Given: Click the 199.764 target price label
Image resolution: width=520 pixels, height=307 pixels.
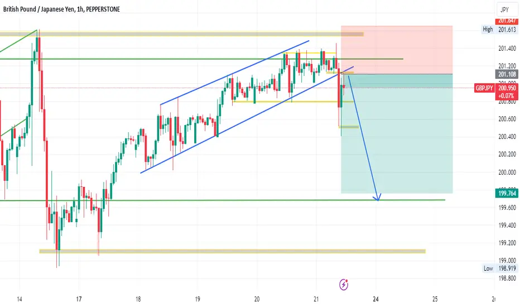Looking at the screenshot, I should (507, 193).
